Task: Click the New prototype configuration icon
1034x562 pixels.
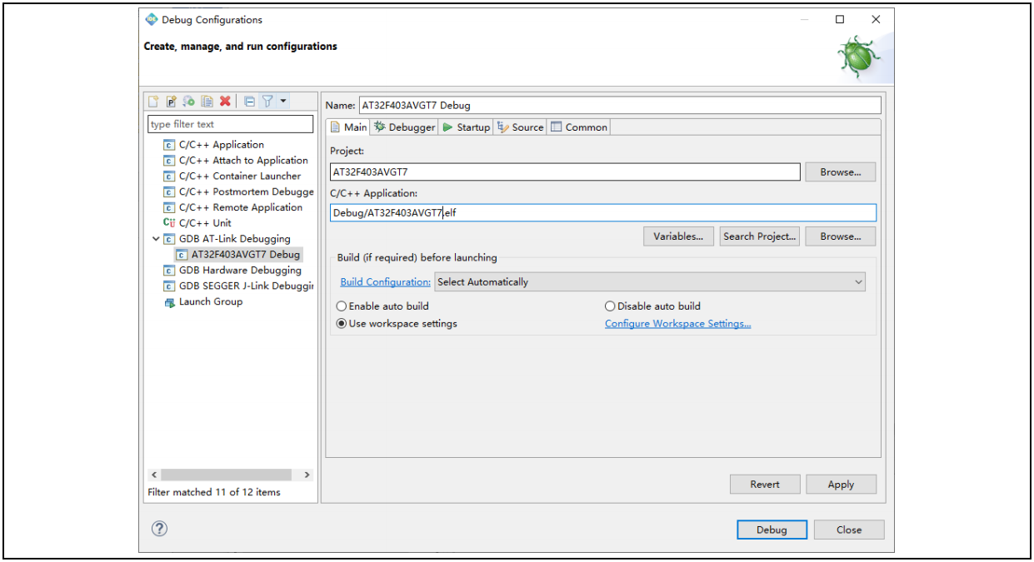Action: 171,102
